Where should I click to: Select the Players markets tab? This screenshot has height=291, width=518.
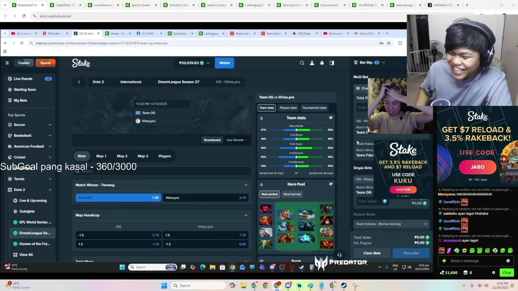coord(164,156)
